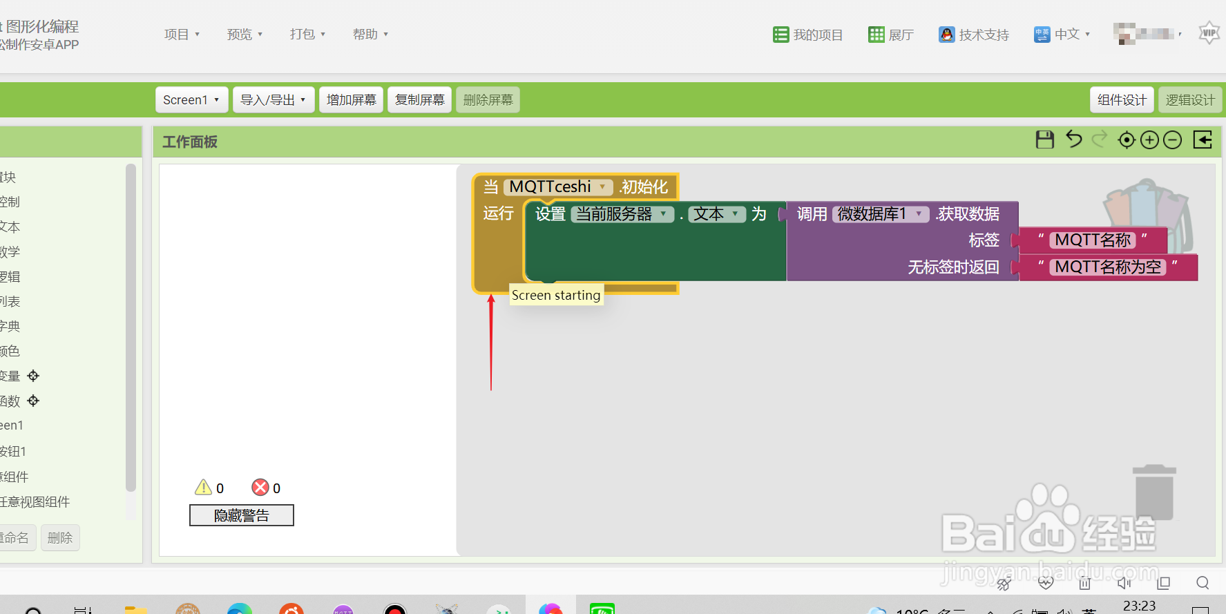Open the 项目 menu
The height and width of the screenshot is (614, 1226).
[182, 35]
